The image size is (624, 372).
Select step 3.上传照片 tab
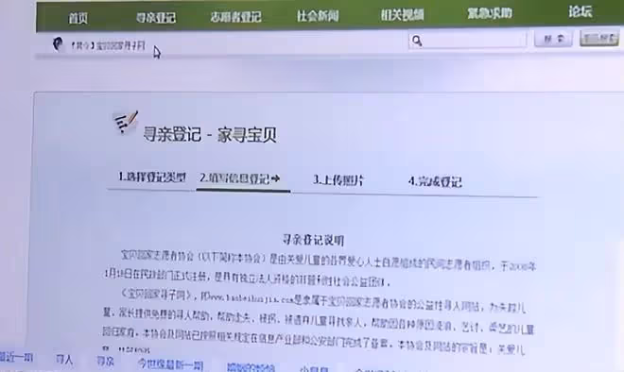pos(338,180)
